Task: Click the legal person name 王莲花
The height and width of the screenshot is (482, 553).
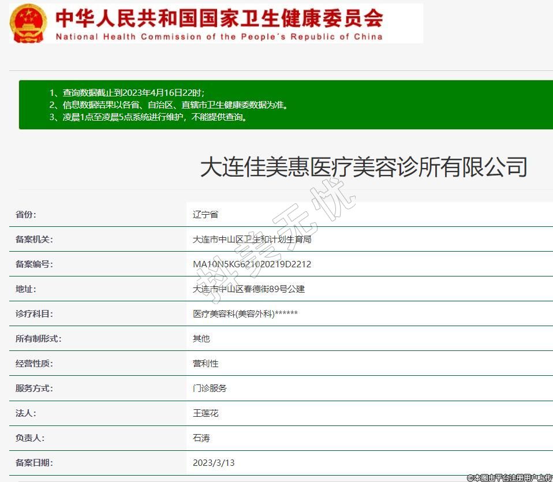Action: click(x=205, y=413)
